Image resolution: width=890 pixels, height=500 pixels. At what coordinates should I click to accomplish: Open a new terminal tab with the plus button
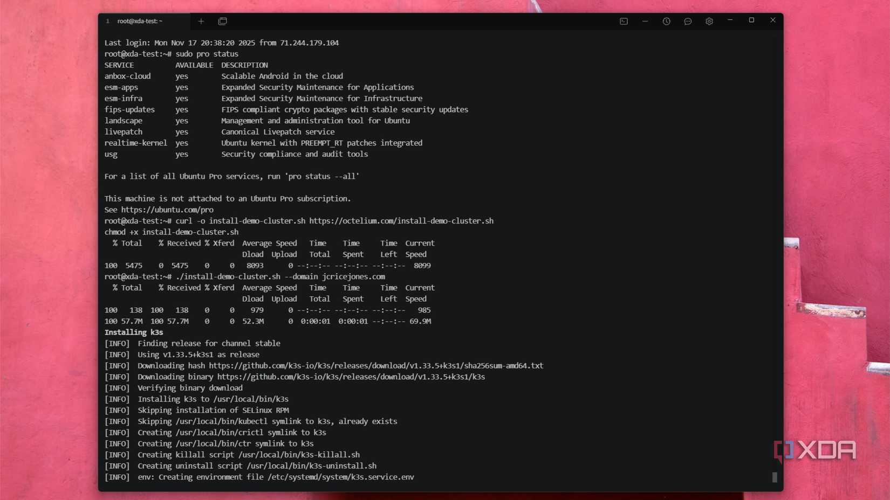(201, 21)
